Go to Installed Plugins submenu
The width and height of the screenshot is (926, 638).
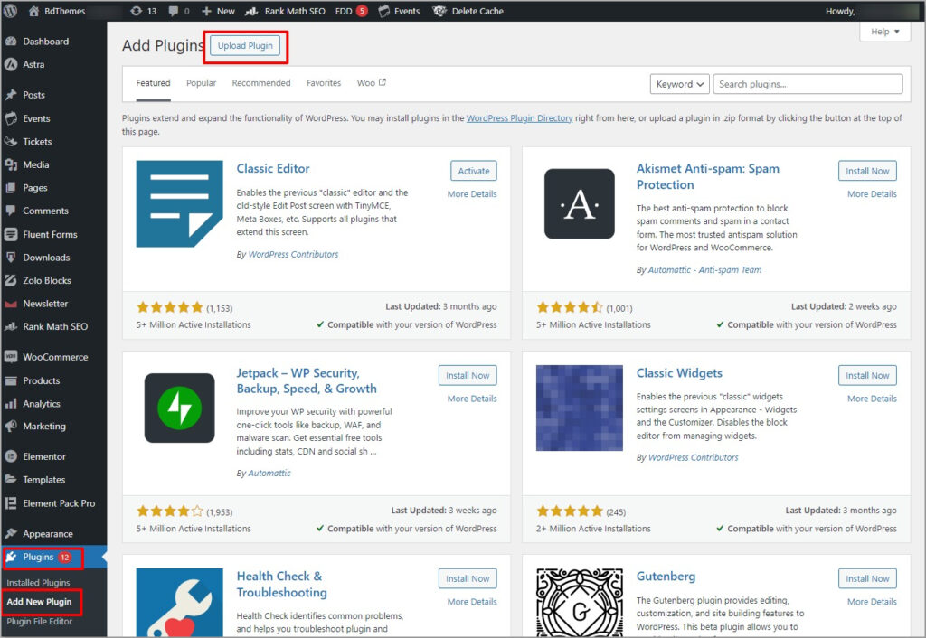38,583
